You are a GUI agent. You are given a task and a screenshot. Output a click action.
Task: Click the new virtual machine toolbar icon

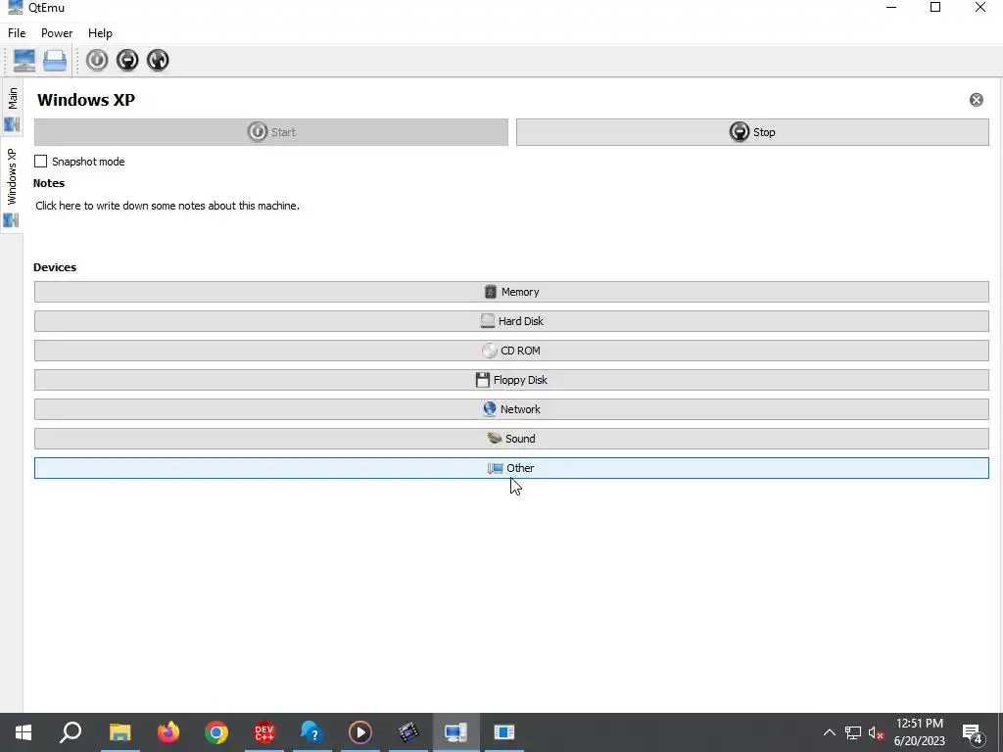[24, 61]
